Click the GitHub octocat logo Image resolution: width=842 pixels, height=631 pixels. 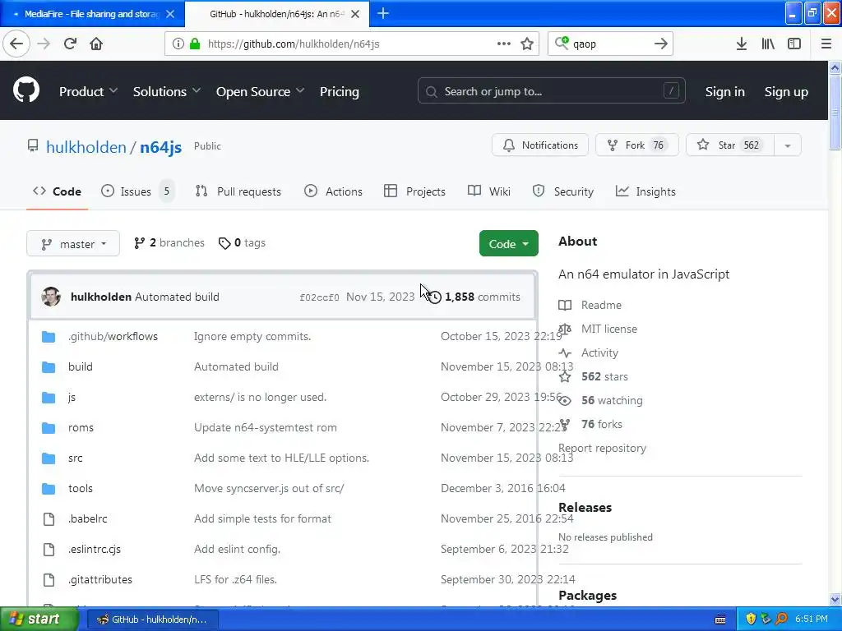pyautogui.click(x=25, y=90)
